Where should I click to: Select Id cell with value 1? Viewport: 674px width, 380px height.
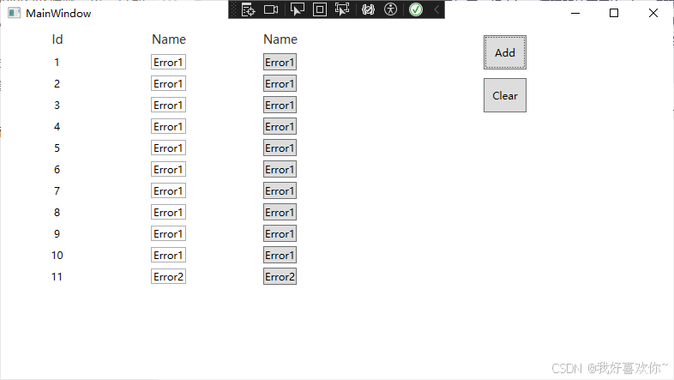point(57,63)
